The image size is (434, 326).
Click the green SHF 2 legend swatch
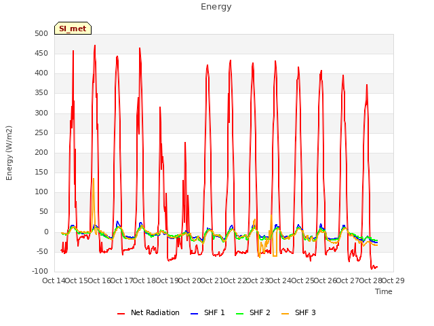(239, 314)
